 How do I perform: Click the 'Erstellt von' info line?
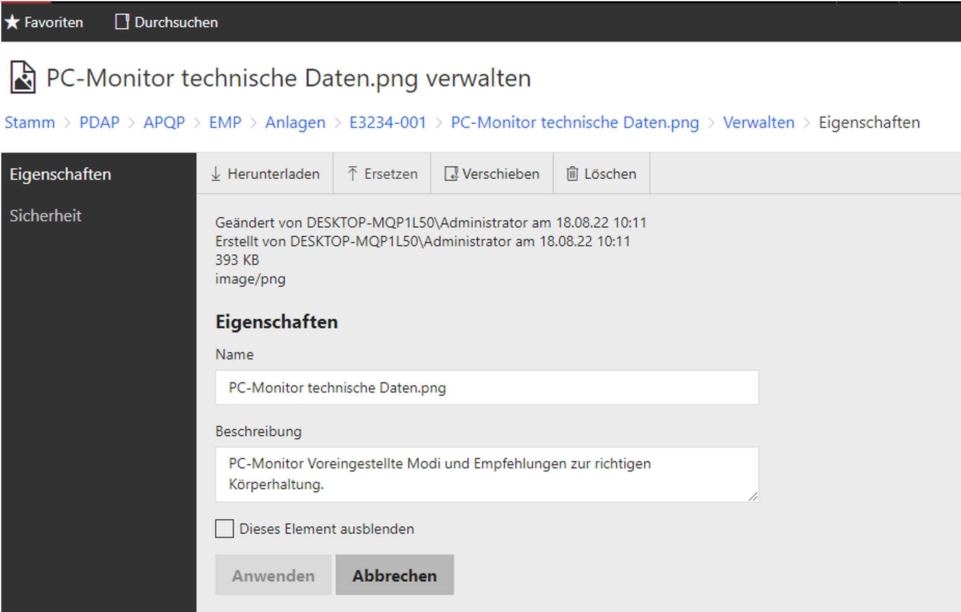[x=422, y=241]
